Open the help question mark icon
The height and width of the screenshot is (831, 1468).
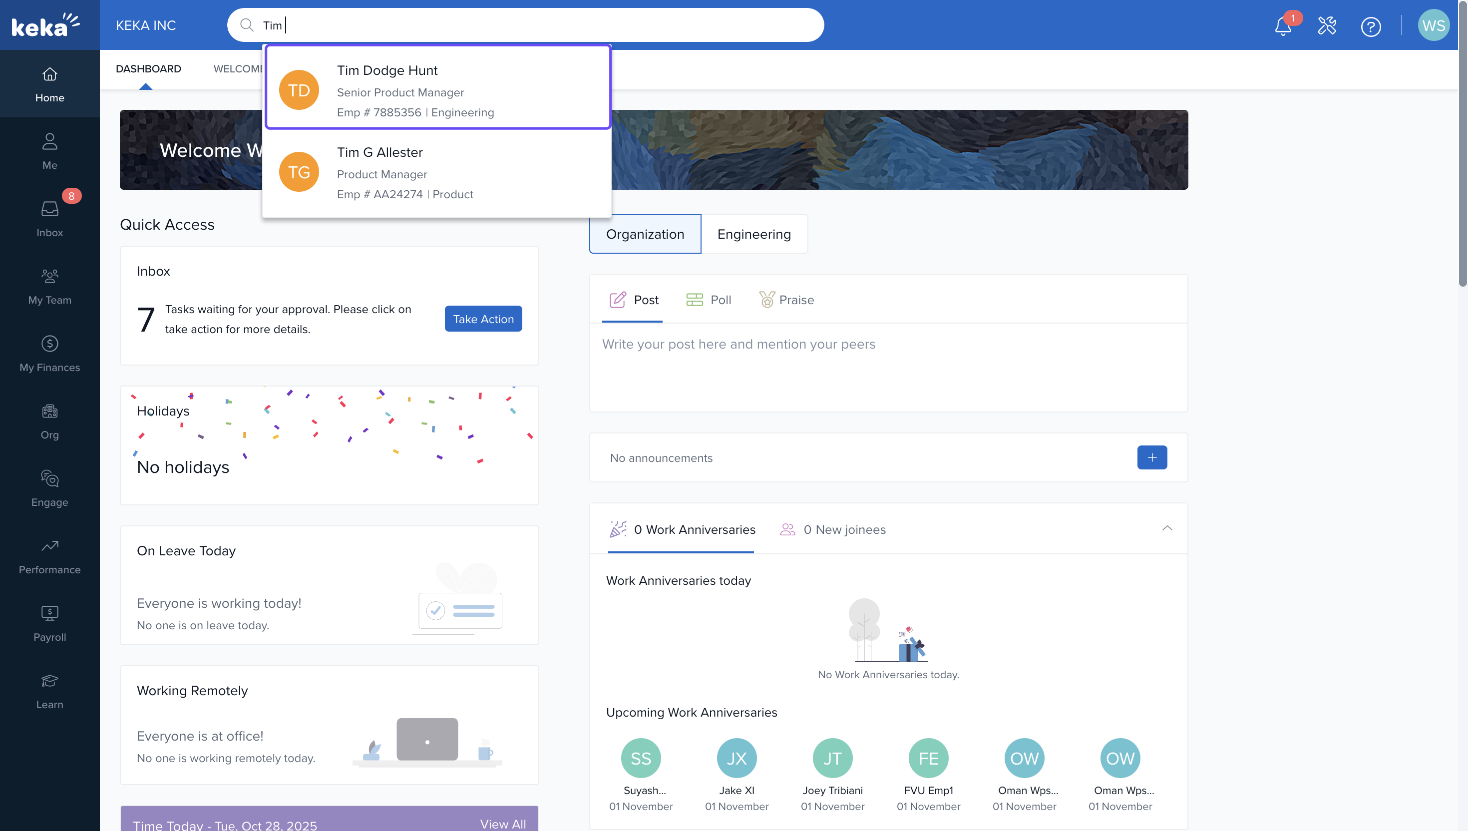[x=1371, y=26]
